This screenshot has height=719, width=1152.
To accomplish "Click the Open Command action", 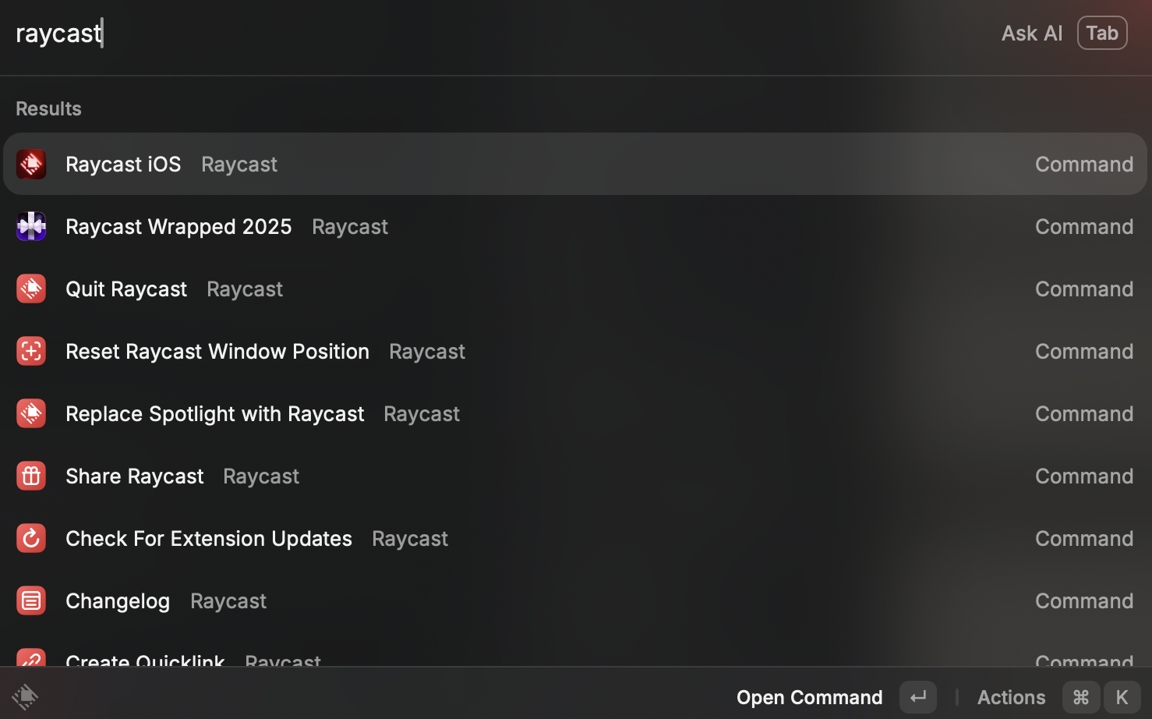I will (809, 697).
